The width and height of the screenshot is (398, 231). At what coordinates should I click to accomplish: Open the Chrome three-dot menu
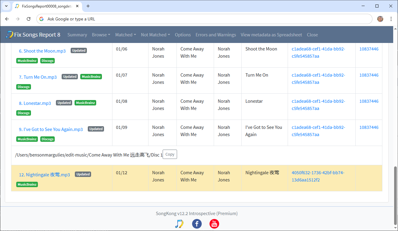(391, 19)
